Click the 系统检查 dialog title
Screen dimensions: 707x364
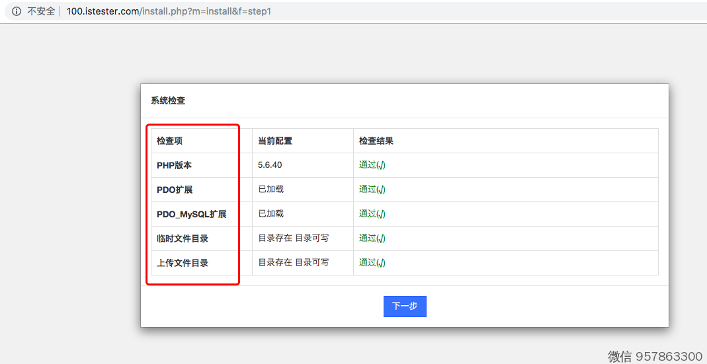pos(168,100)
